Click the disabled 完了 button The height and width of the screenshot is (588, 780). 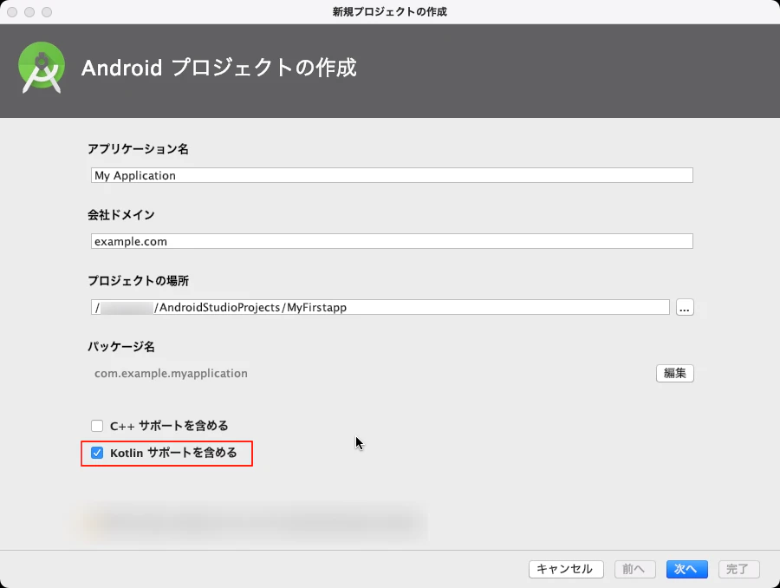pyautogui.click(x=738, y=569)
